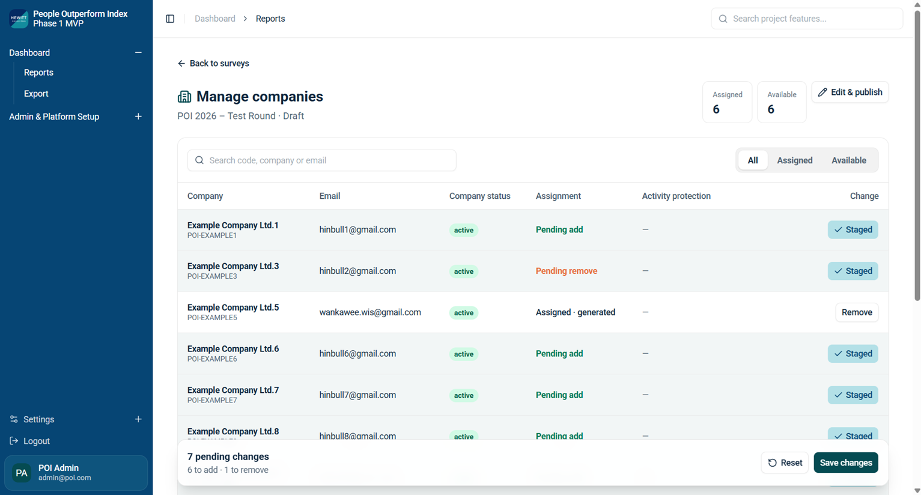Focus the Search code, company or email field
The image size is (921, 495).
321,160
